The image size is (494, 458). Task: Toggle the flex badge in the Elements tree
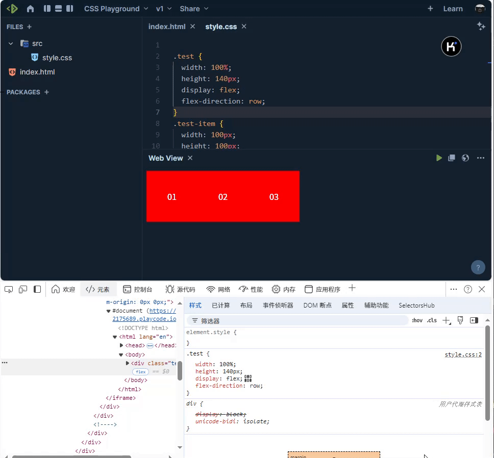click(140, 371)
